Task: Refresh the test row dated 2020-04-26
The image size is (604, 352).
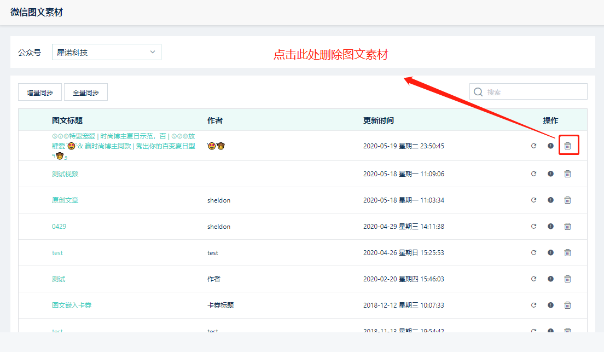Action: [x=533, y=252]
